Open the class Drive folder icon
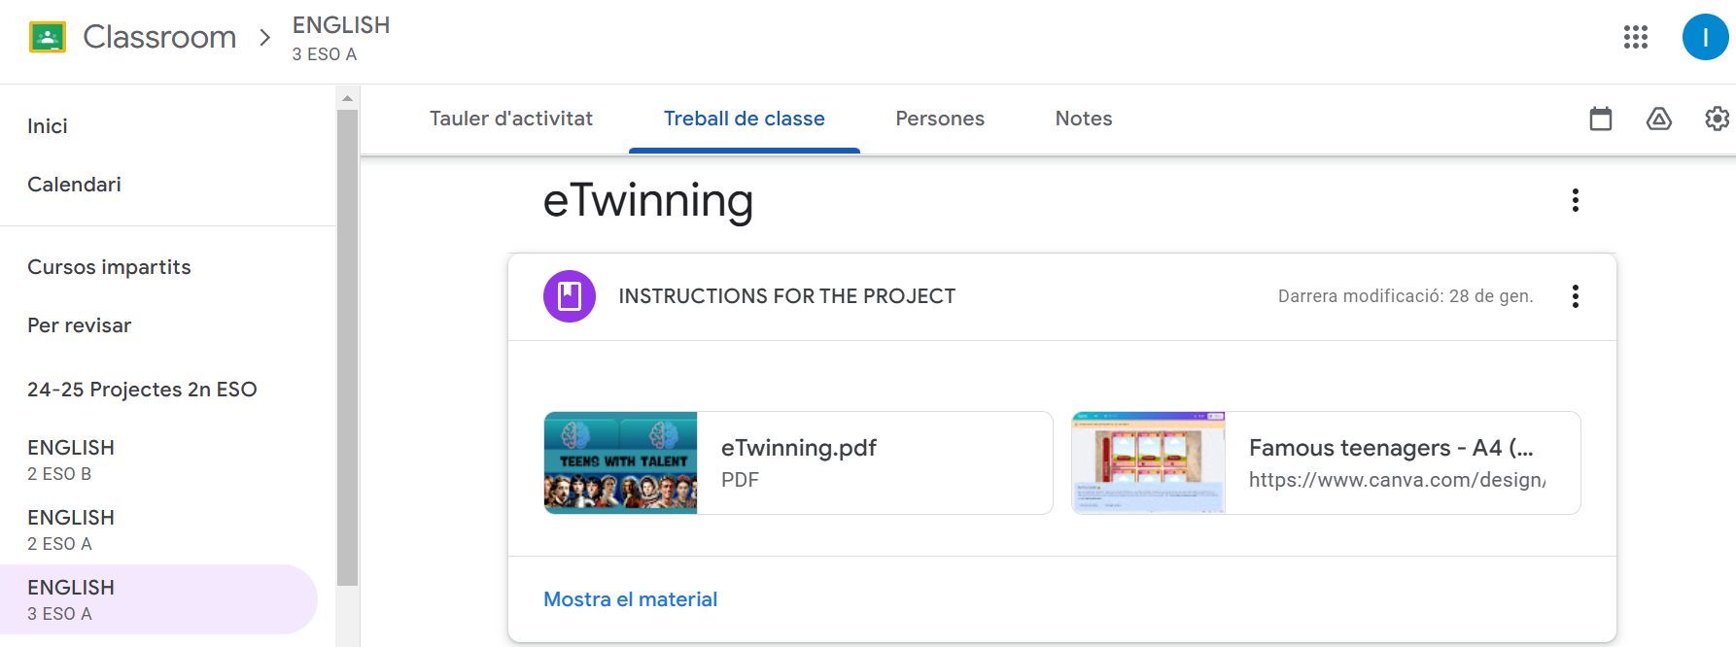The image size is (1736, 647). 1659,119
